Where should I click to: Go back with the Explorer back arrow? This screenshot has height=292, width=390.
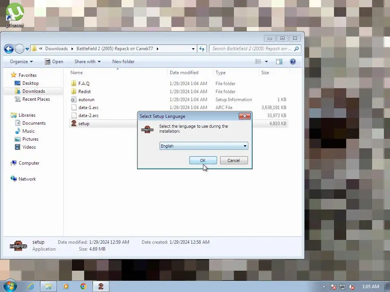click(x=9, y=49)
